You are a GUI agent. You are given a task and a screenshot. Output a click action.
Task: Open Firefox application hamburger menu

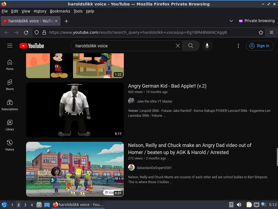271,32
